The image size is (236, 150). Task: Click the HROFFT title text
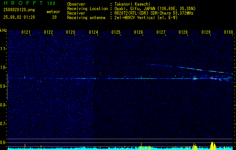point(23,3)
